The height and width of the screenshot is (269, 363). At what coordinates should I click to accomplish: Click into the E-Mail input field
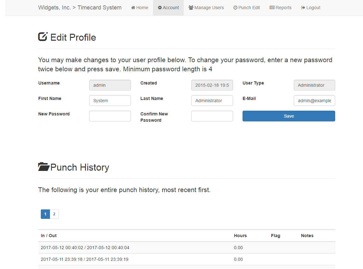pyautogui.click(x=314, y=101)
